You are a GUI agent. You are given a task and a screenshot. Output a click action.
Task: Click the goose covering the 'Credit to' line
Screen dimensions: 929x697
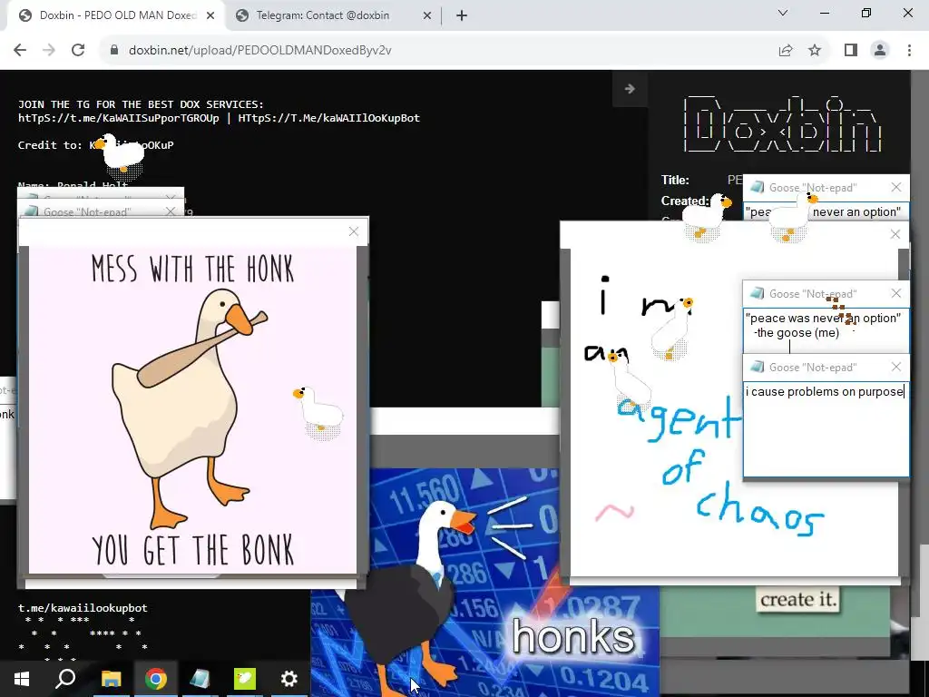coord(121,155)
